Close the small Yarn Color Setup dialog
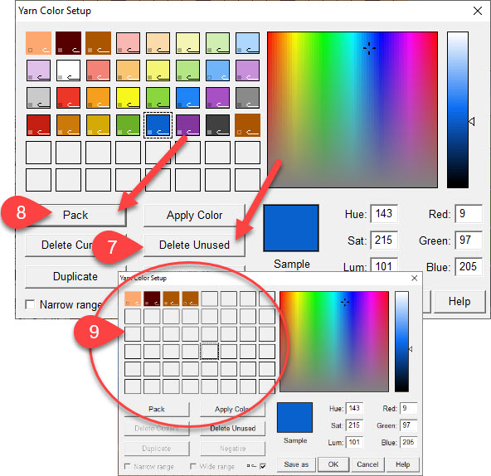 pyautogui.click(x=415, y=278)
